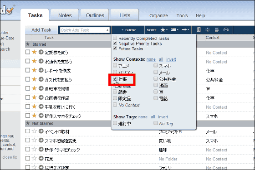
Task: Switch to the Notes tab
Action: [x=65, y=15]
